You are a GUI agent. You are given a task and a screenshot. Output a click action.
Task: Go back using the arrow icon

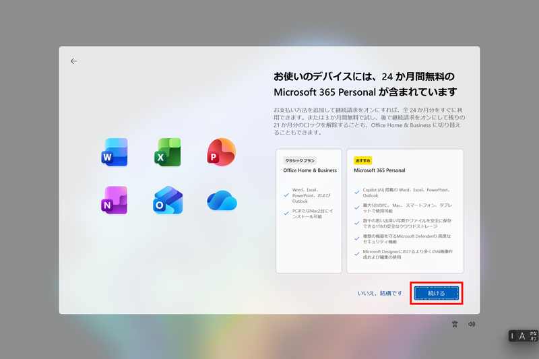click(x=73, y=61)
